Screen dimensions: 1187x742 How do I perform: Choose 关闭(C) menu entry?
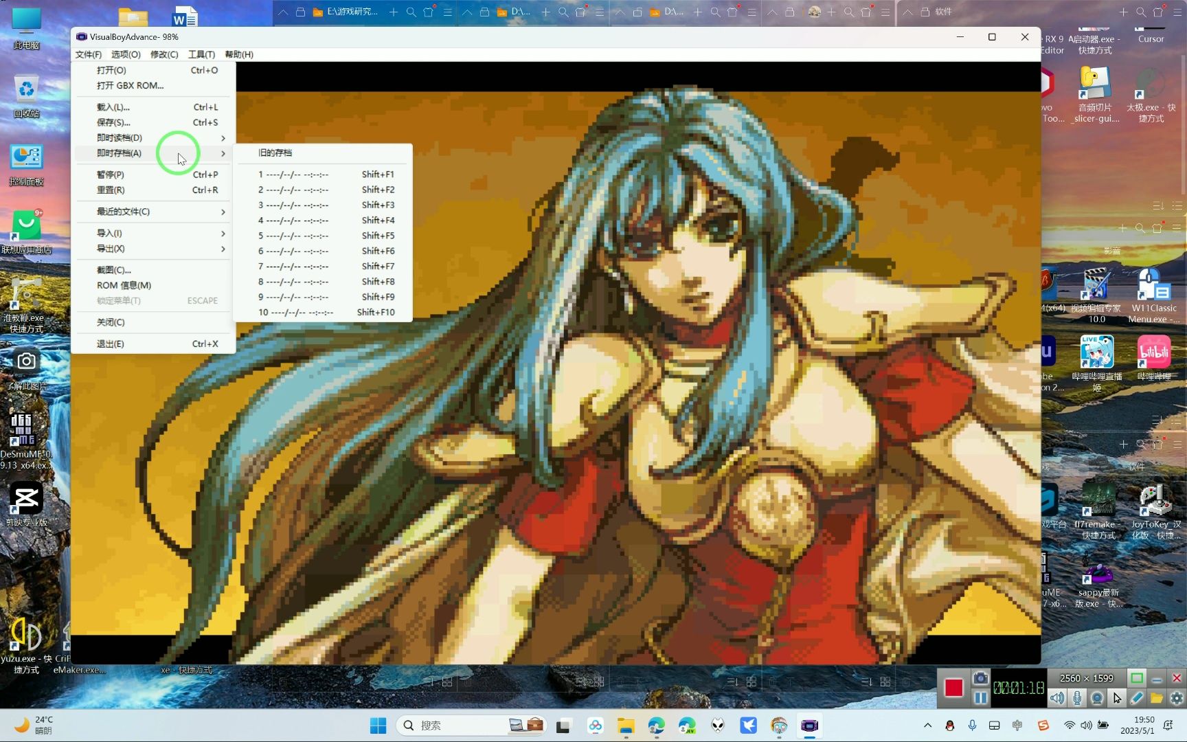[153, 322]
